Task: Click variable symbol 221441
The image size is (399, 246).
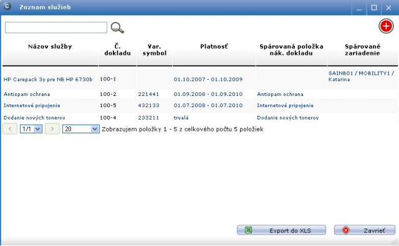Action: point(148,94)
